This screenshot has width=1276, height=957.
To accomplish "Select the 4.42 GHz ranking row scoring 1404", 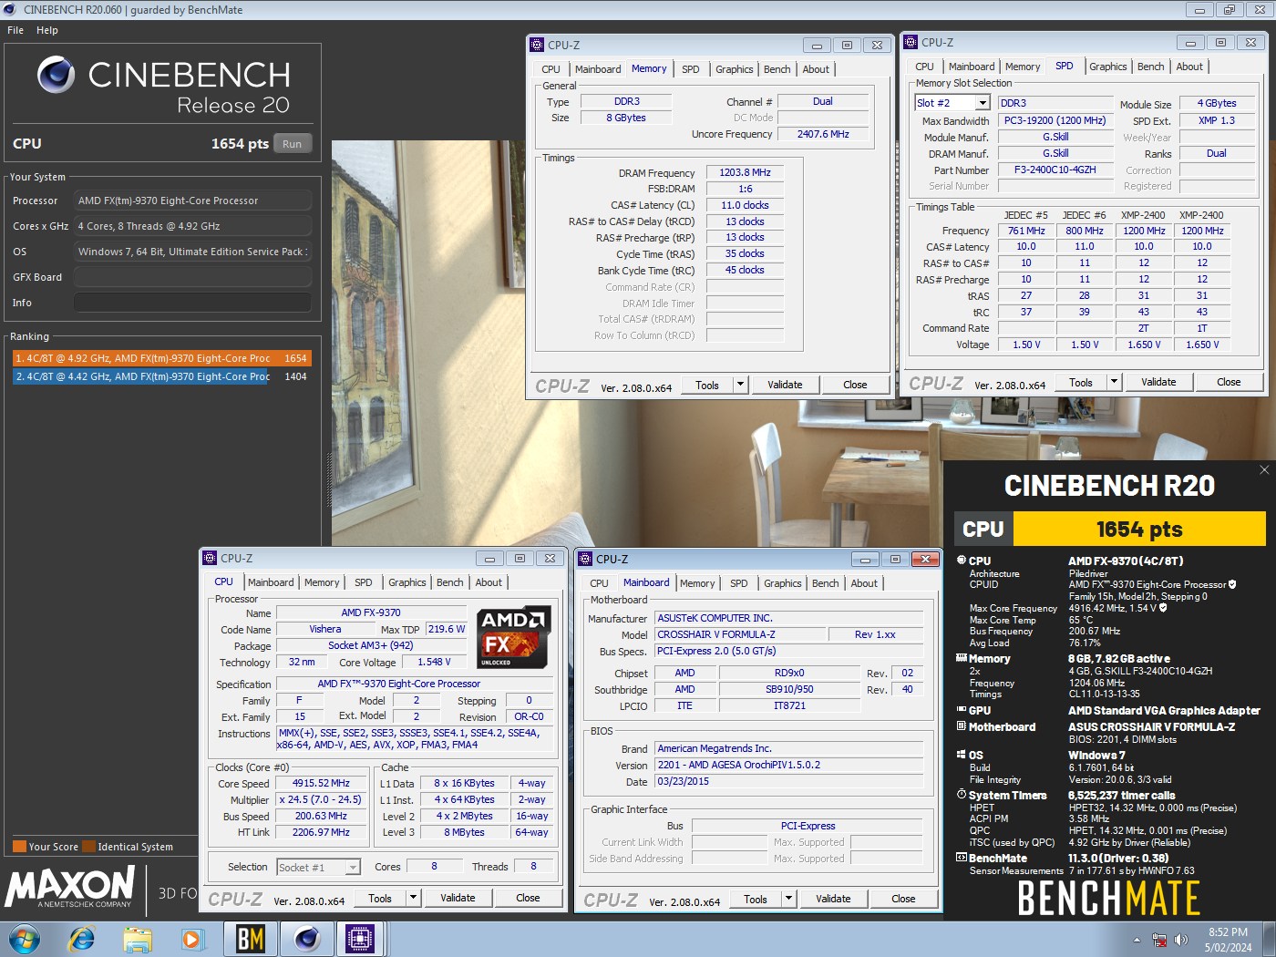I will click(161, 376).
